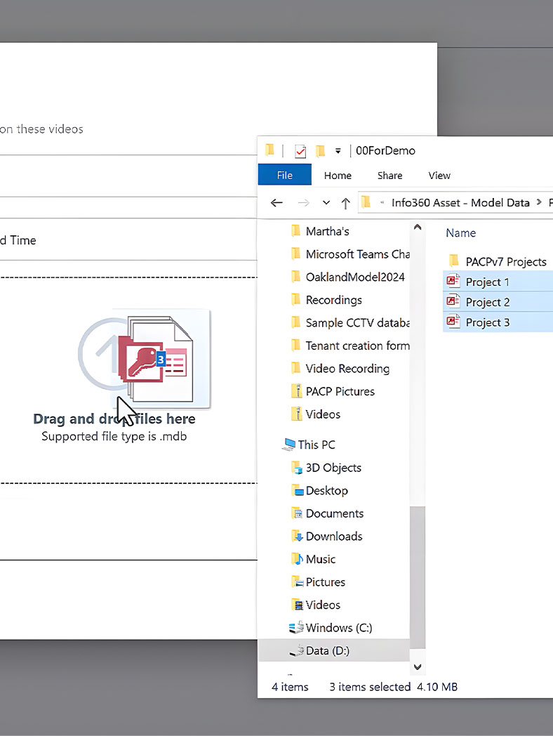Click the 3D Objects folder icon
The image size is (553, 736).
click(297, 468)
